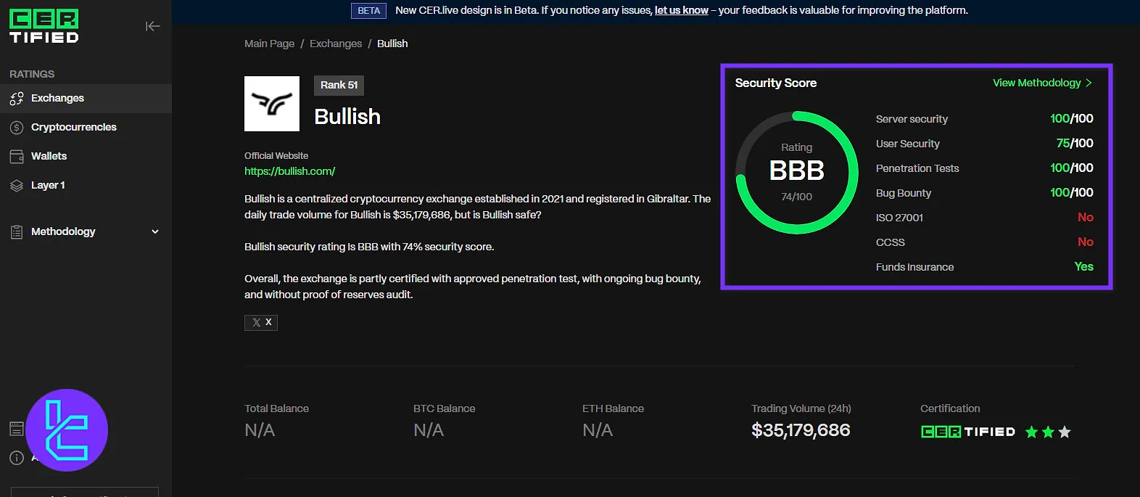Click the BBB rating circular gauge
This screenshot has height=497, width=1140.
[796, 173]
